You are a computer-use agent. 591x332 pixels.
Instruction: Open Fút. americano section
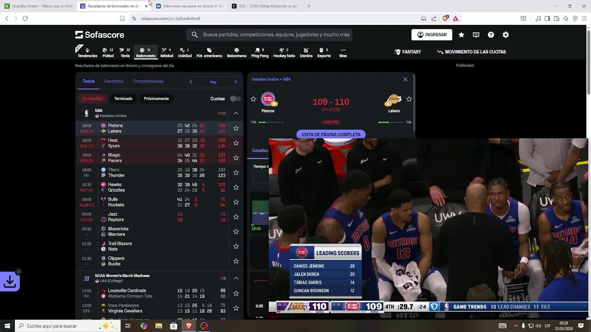tap(209, 52)
